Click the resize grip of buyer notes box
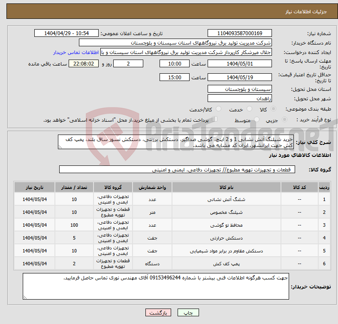 pos(25,297)
